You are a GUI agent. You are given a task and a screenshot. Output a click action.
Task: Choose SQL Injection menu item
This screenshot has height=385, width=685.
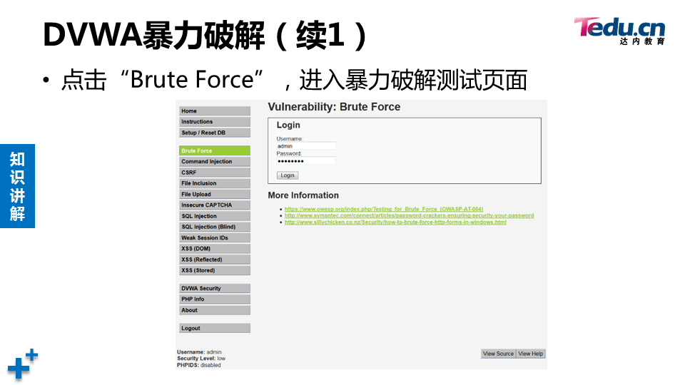click(x=215, y=216)
